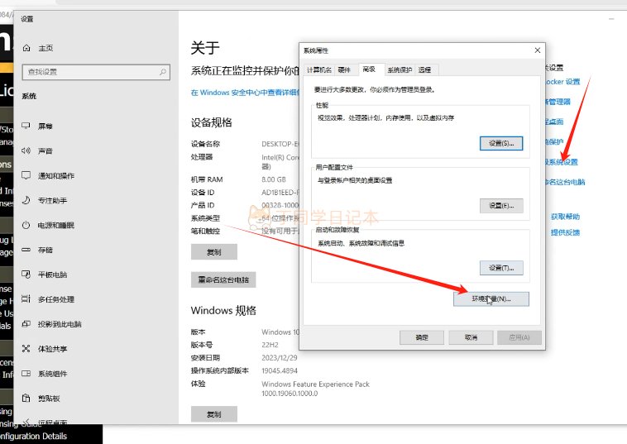This screenshot has height=444, width=627.
Task: Close the 系统属性 dialog
Action: (538, 50)
